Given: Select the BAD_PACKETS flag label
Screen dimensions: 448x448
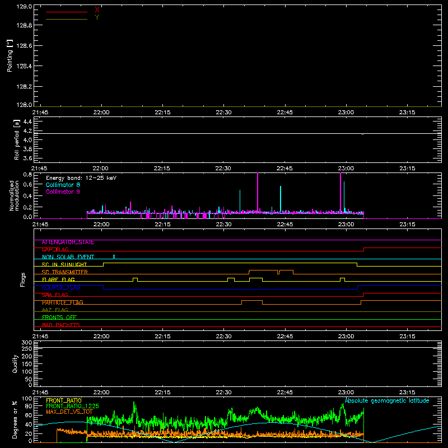Looking at the screenshot, I should [61, 325].
